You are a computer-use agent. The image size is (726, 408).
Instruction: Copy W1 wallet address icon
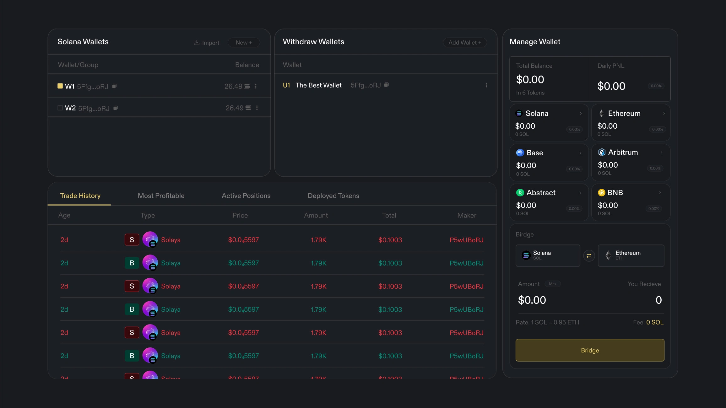[114, 86]
